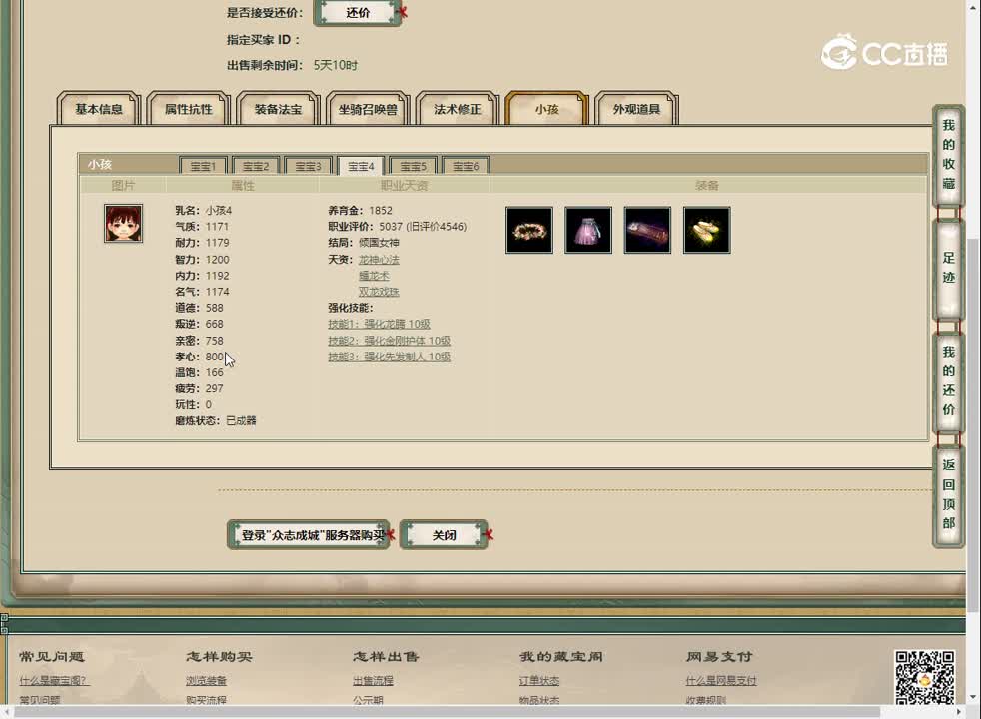Click the 装备 column header
This screenshot has height=719, width=981.
[707, 185]
